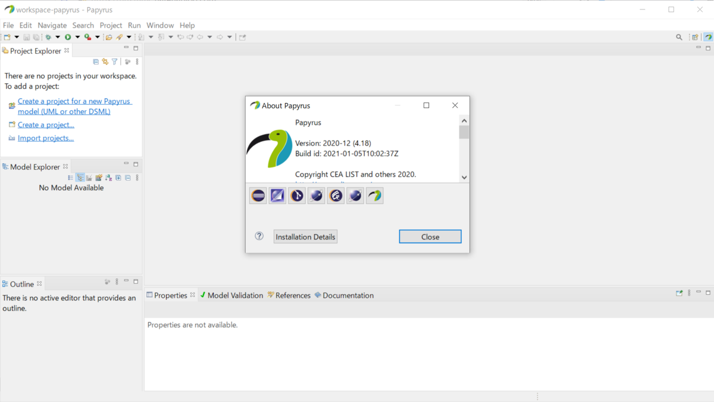
Task: Open the Outline view menu dots
Action: pos(117,282)
